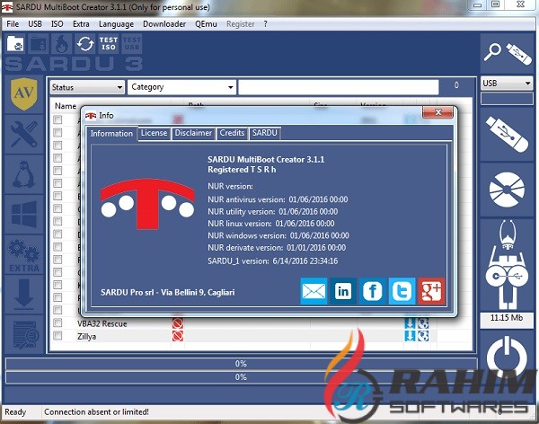Expand the USB drive dropdown
Screen dimensions: 539x424
coord(507,84)
